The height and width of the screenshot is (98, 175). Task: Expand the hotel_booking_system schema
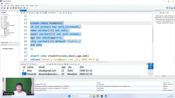click(2, 25)
